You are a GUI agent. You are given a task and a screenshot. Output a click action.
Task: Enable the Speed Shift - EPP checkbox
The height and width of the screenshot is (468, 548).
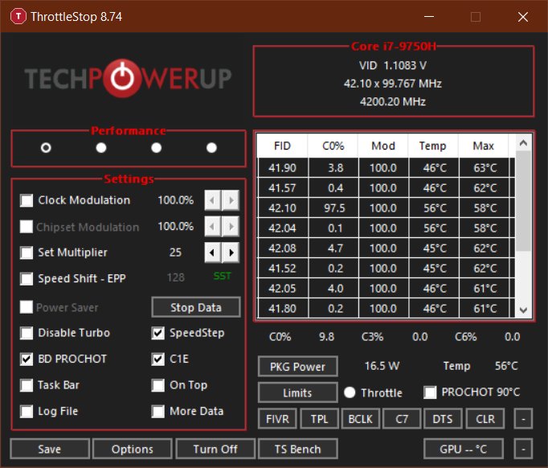27,279
